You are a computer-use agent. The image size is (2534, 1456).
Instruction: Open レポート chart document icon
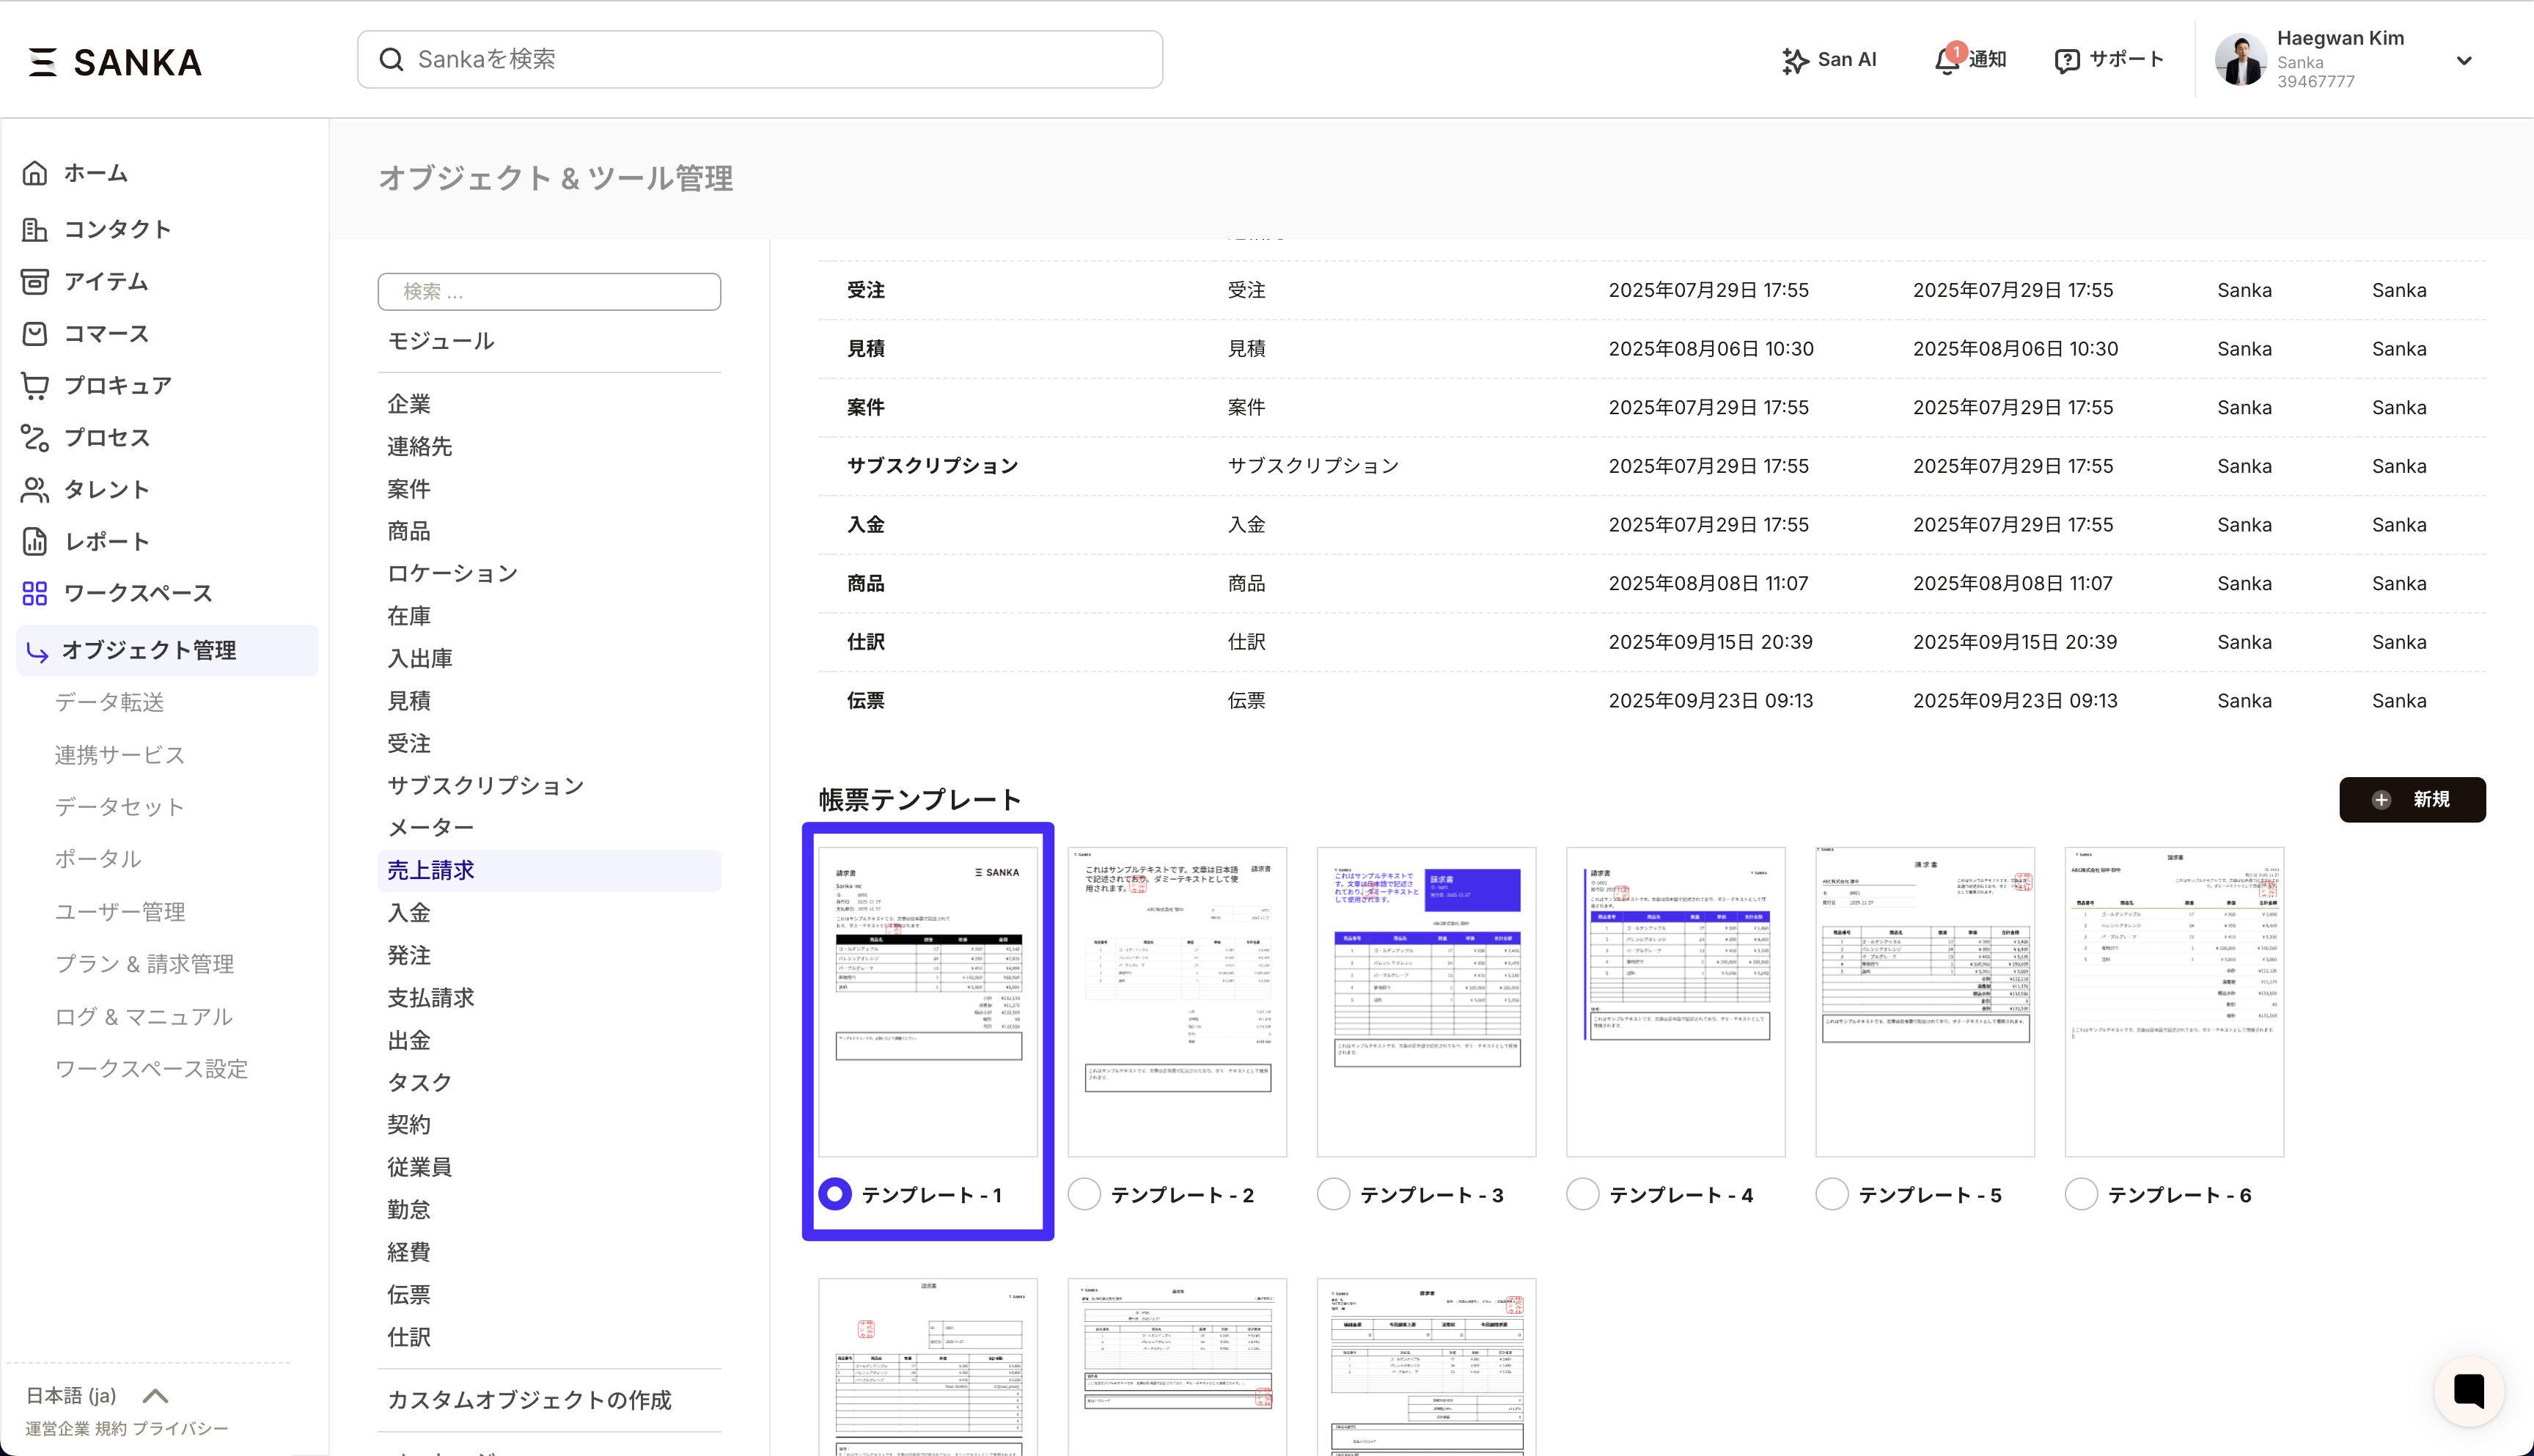(x=35, y=541)
